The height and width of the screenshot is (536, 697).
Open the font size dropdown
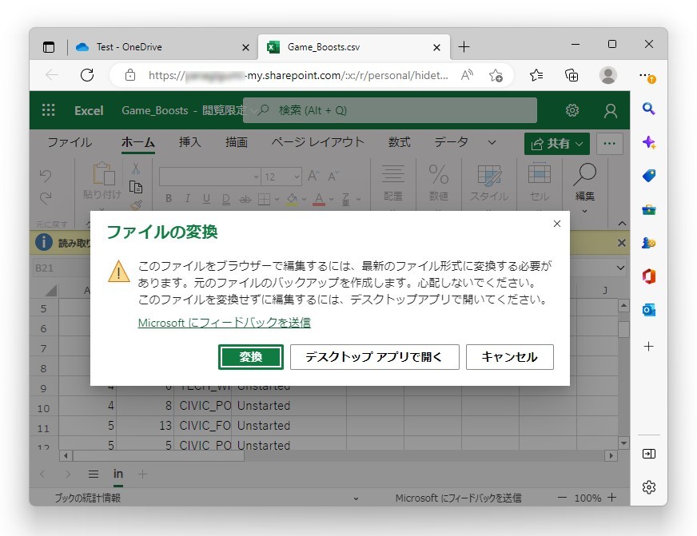297,177
